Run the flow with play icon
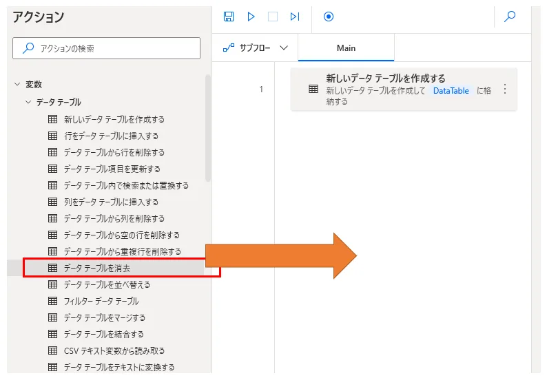Viewport: 547px width, 378px height. (251, 17)
